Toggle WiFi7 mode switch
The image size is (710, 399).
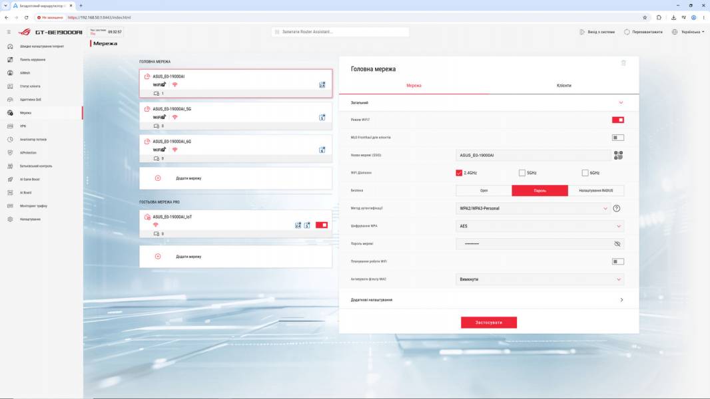coord(617,120)
